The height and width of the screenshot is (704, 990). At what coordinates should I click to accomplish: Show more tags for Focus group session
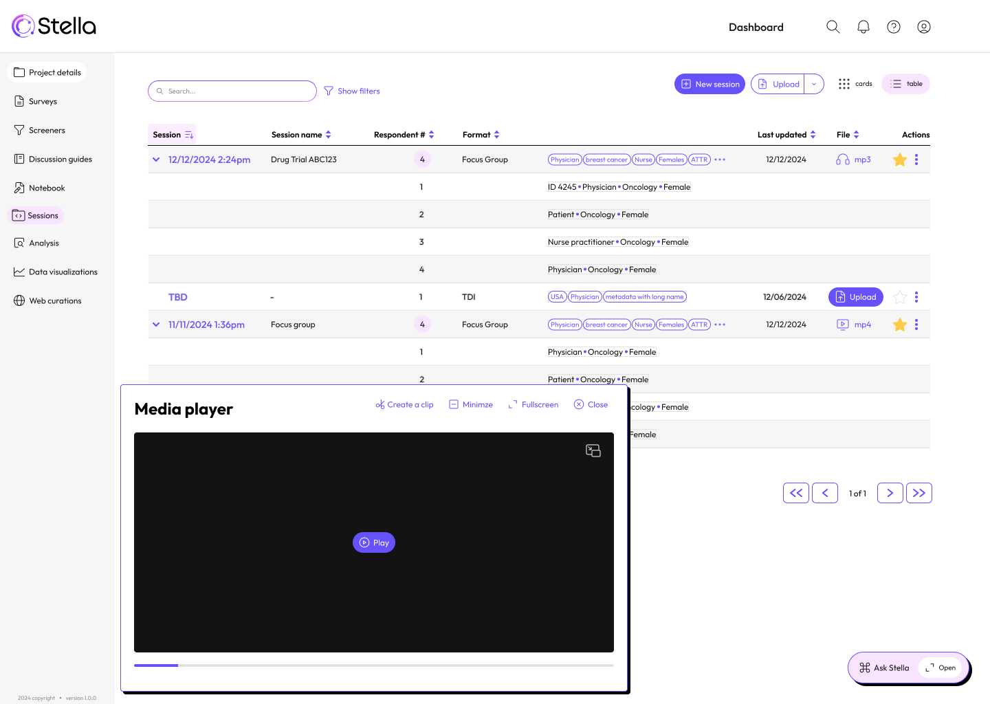click(x=720, y=324)
